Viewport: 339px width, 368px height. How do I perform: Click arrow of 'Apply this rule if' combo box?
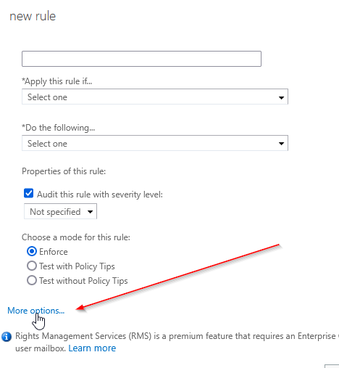(x=281, y=97)
